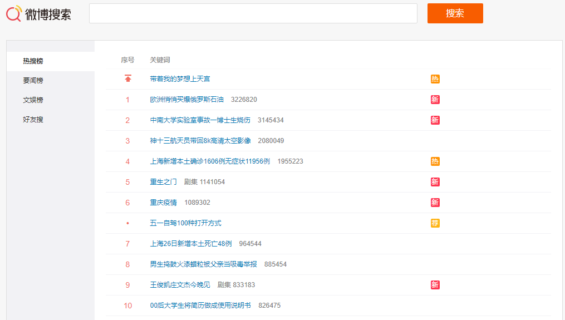The width and height of the screenshot is (565, 320).
Task: Open topic 00后大学生将简历做成使用说明书
Action: click(x=200, y=305)
